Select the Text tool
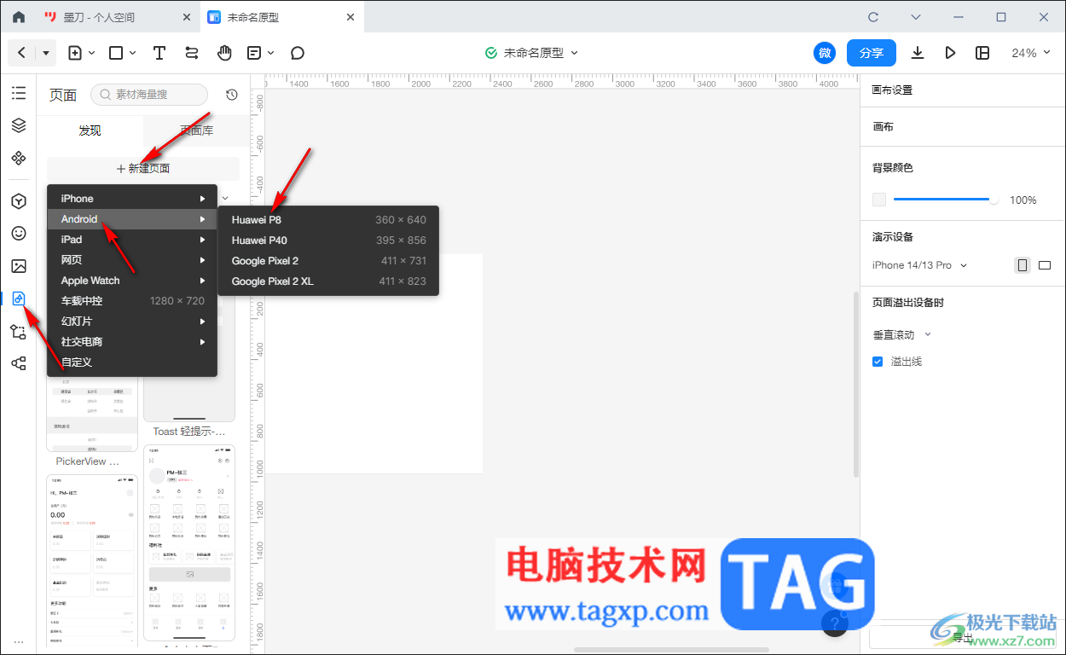This screenshot has width=1066, height=655. tap(159, 53)
